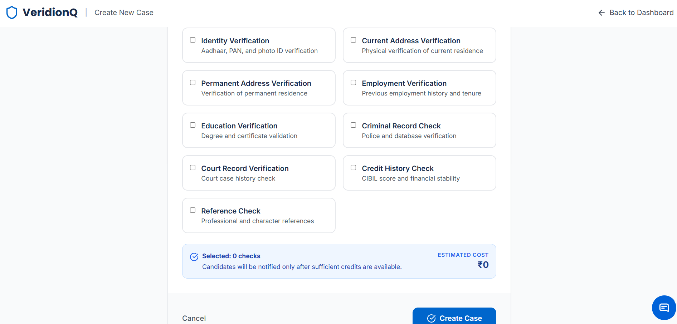Image resolution: width=677 pixels, height=324 pixels.
Task: Tick the Credit History Check checkbox
Action: (x=354, y=168)
